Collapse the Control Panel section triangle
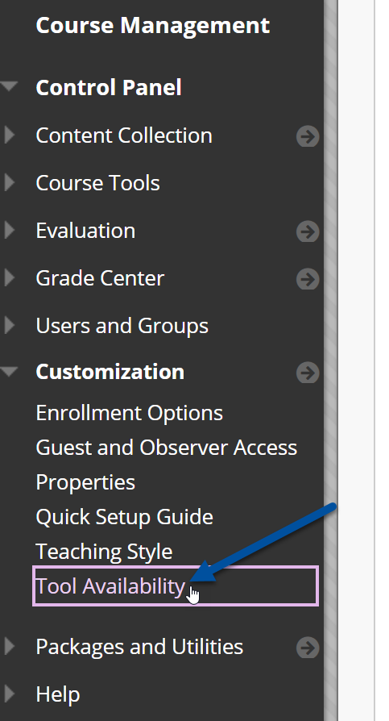 (x=9, y=86)
